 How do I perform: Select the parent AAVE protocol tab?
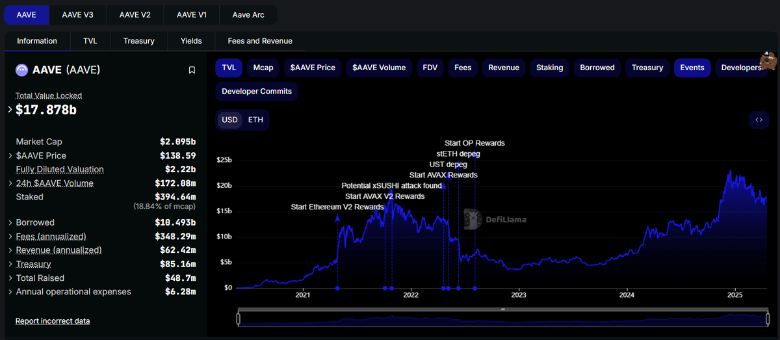coord(27,15)
